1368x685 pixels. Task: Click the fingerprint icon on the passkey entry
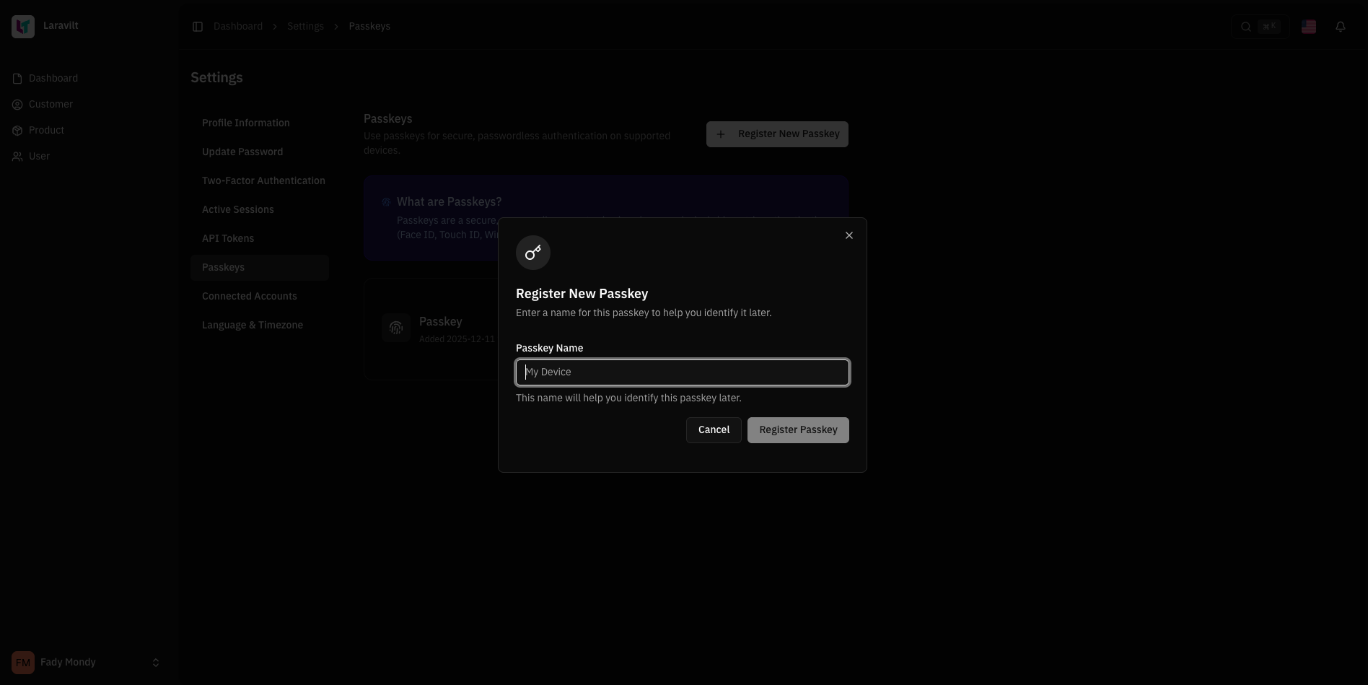395,328
